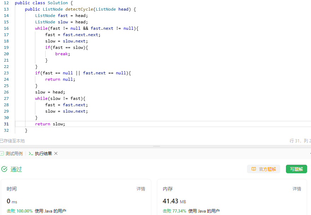The width and height of the screenshot is (311, 215).
Task: Click the 已存储至本地 status text
Action: tap(12, 141)
